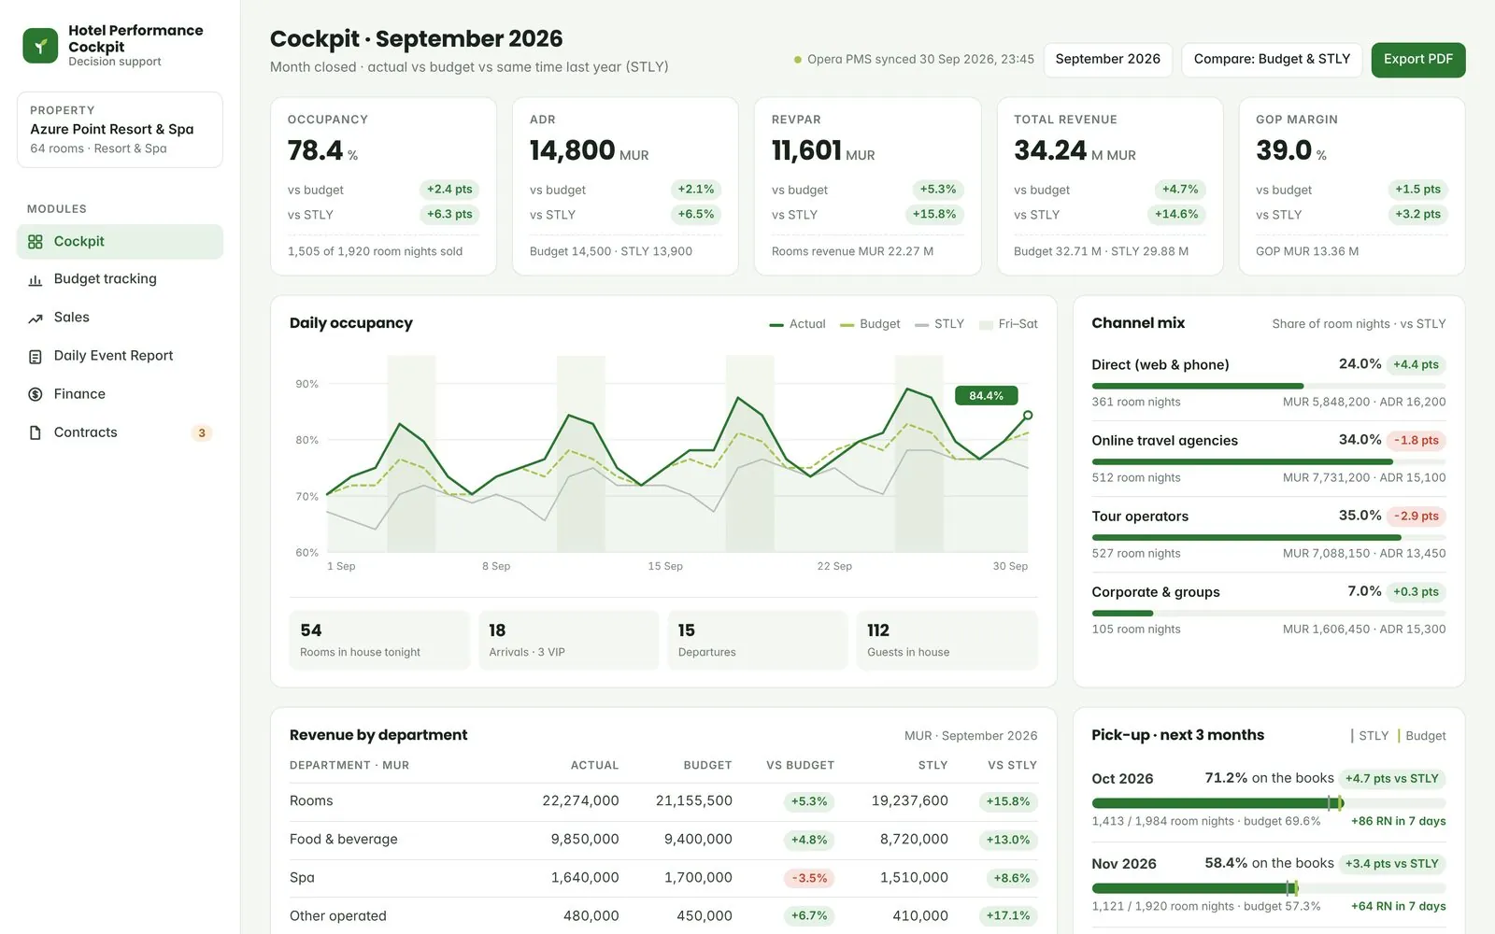
Task: Click the ADR 14,800 MUR card
Action: pyautogui.click(x=625, y=187)
